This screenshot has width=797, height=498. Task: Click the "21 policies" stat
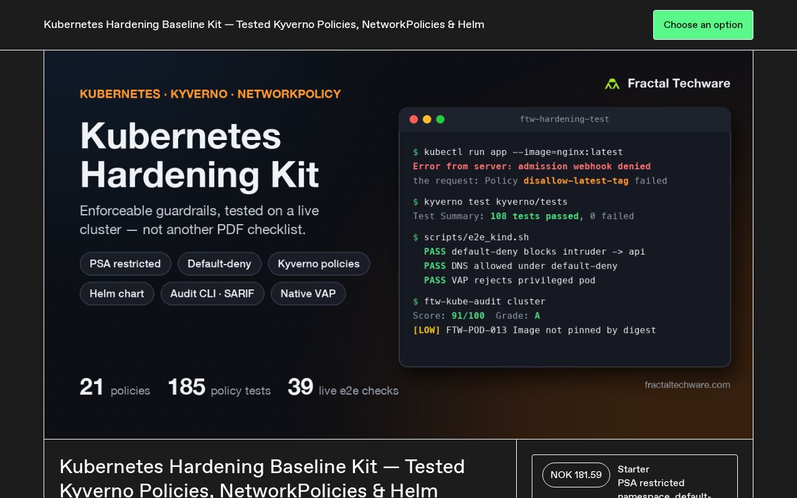pyautogui.click(x=115, y=387)
